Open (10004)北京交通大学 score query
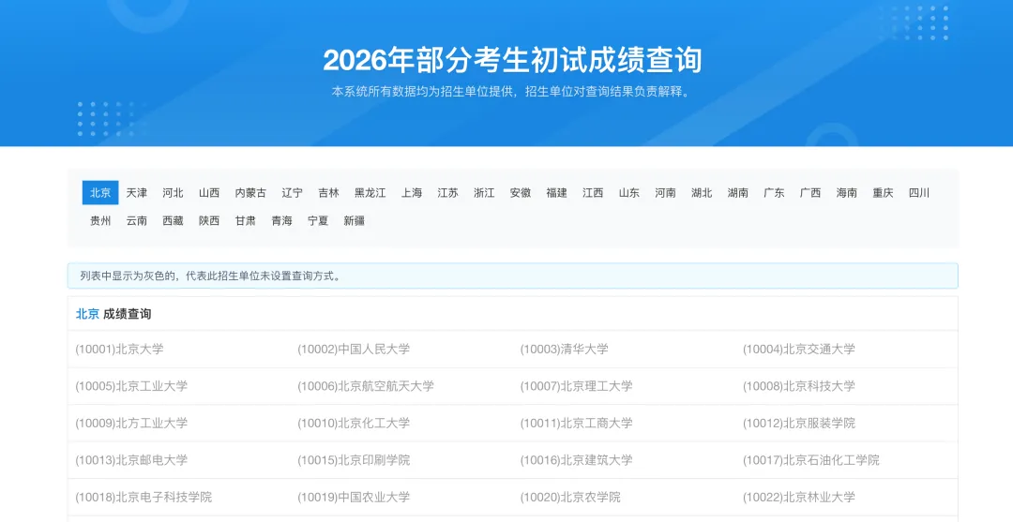Viewport: 1013px width, 522px height. click(x=798, y=349)
